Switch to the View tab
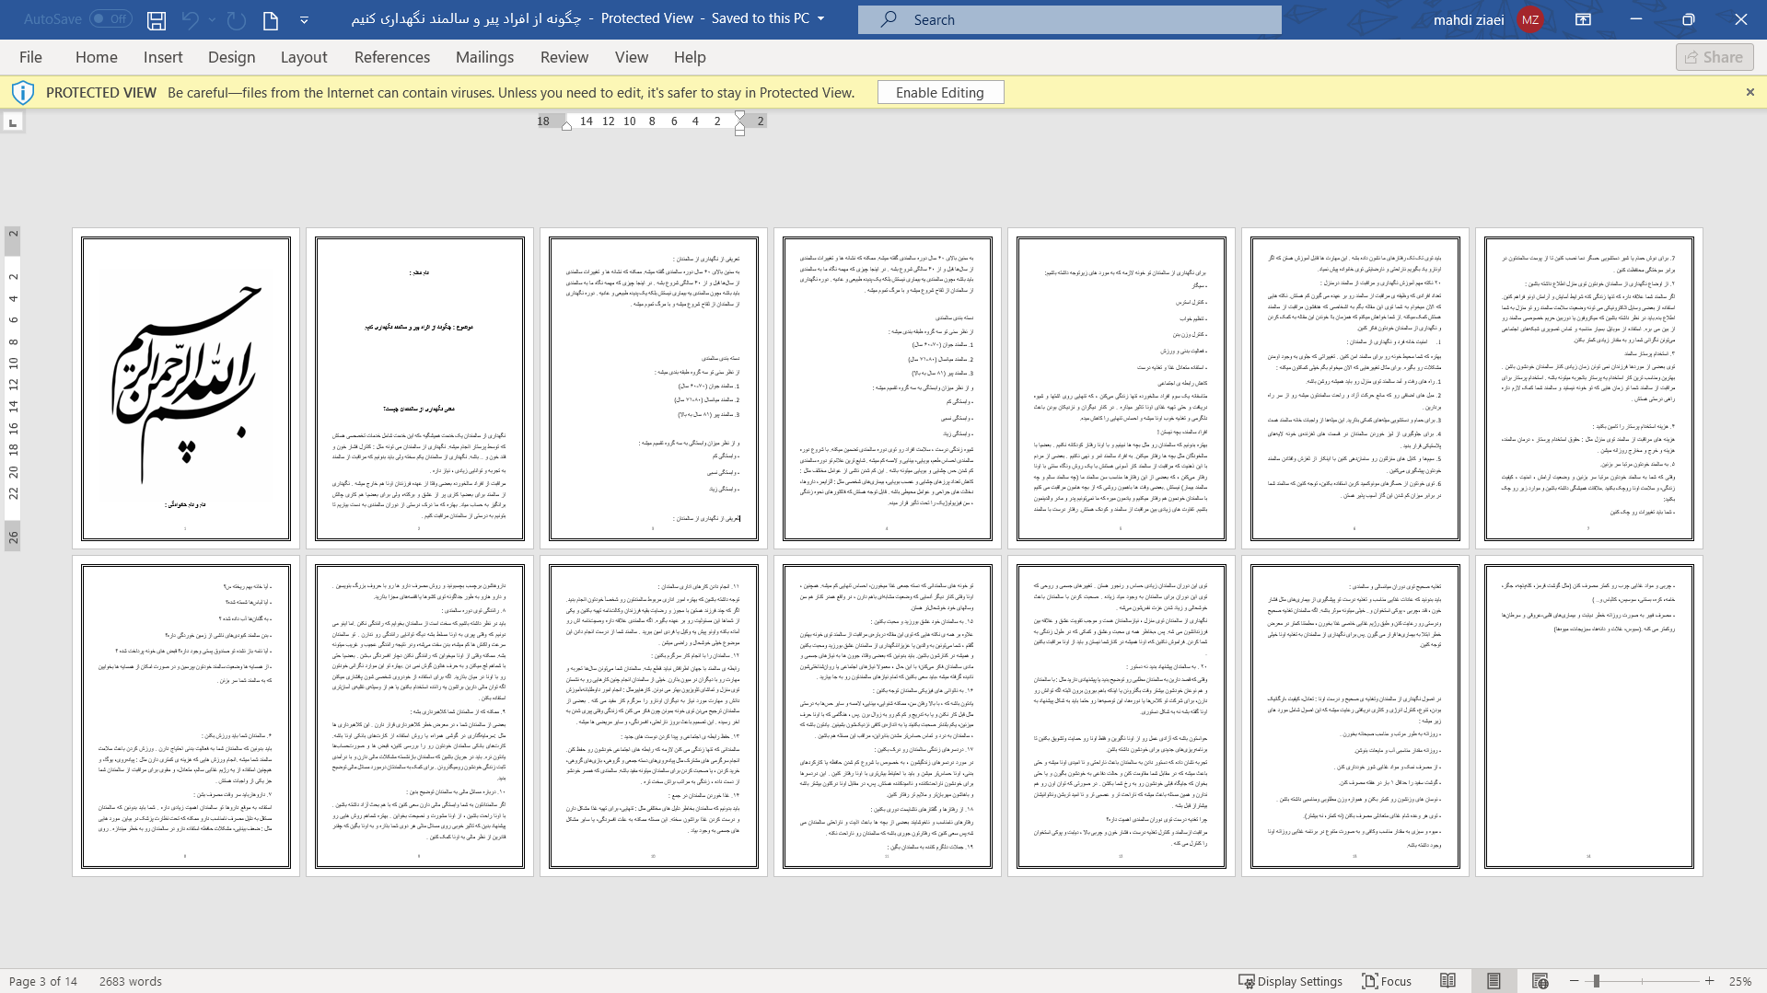 (x=632, y=57)
